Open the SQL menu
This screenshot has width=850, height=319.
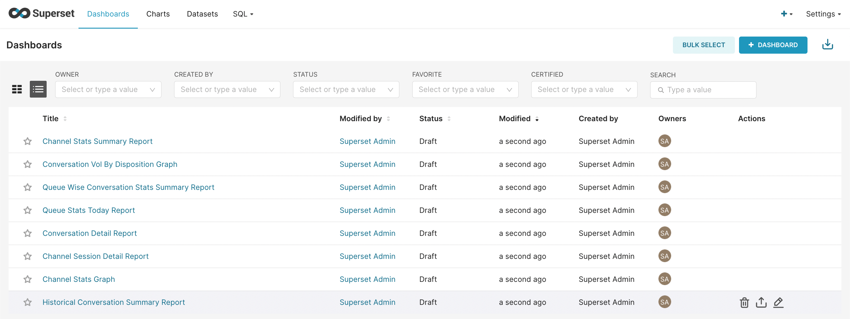coord(243,14)
